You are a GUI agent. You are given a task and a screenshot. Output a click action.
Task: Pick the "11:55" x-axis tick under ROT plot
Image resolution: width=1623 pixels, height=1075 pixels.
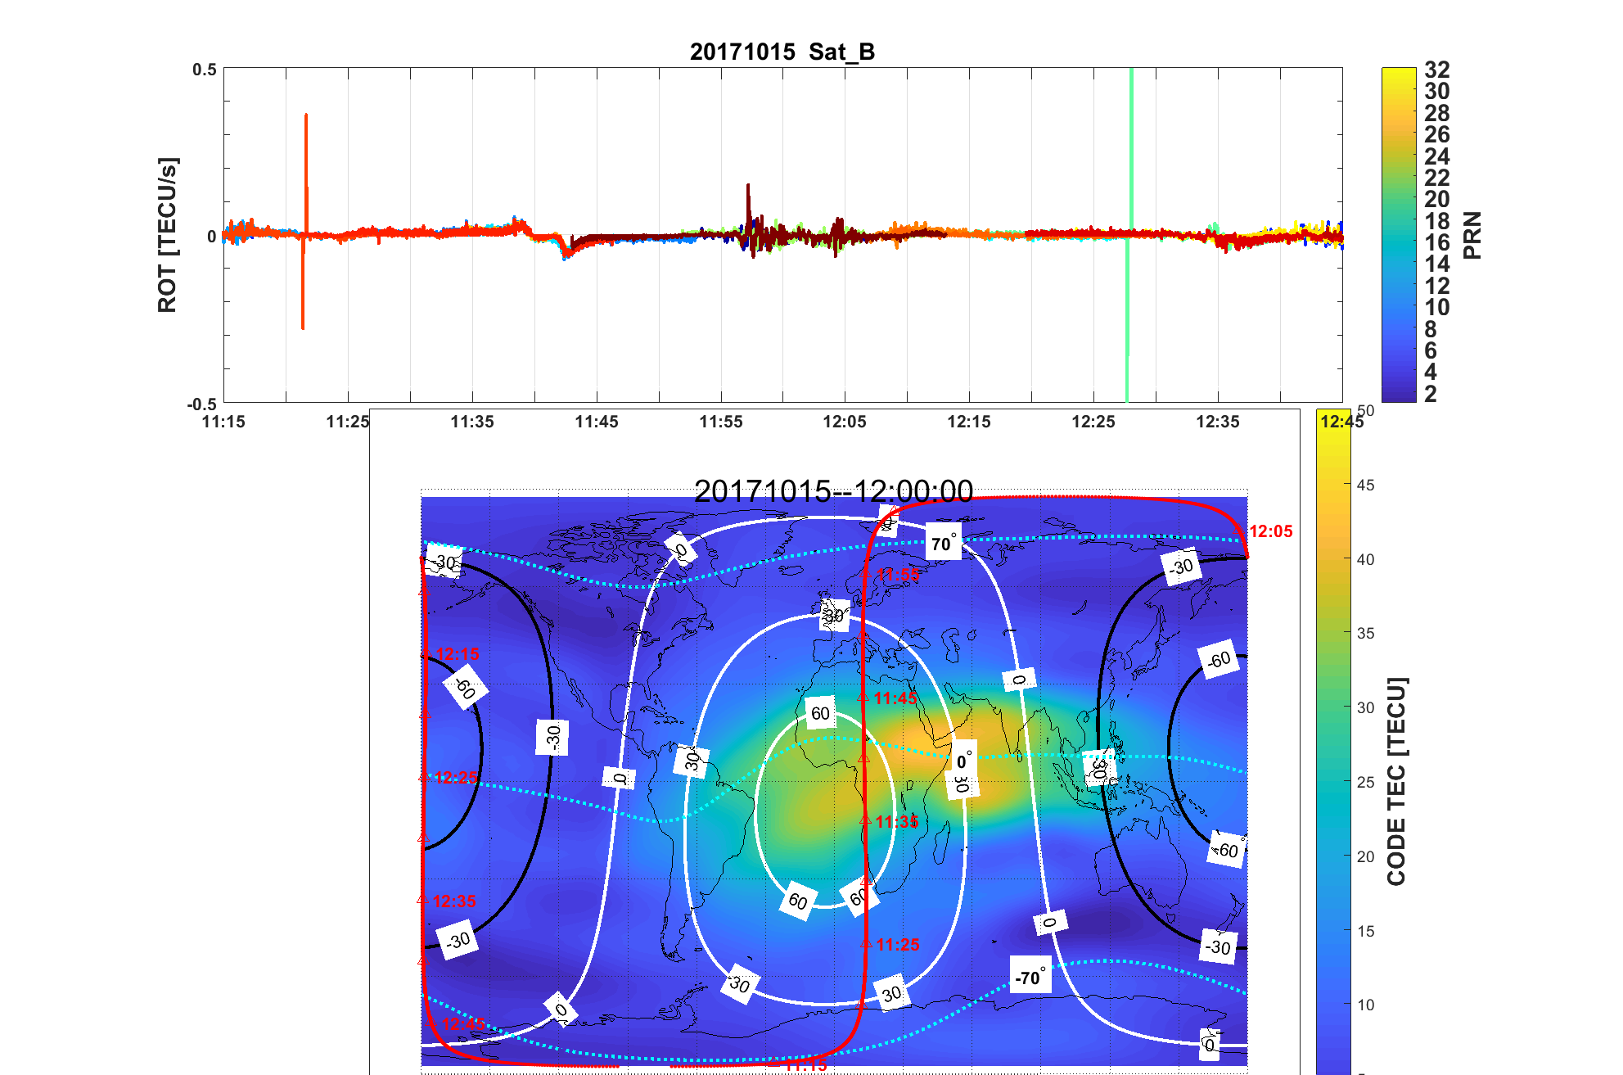(x=721, y=422)
